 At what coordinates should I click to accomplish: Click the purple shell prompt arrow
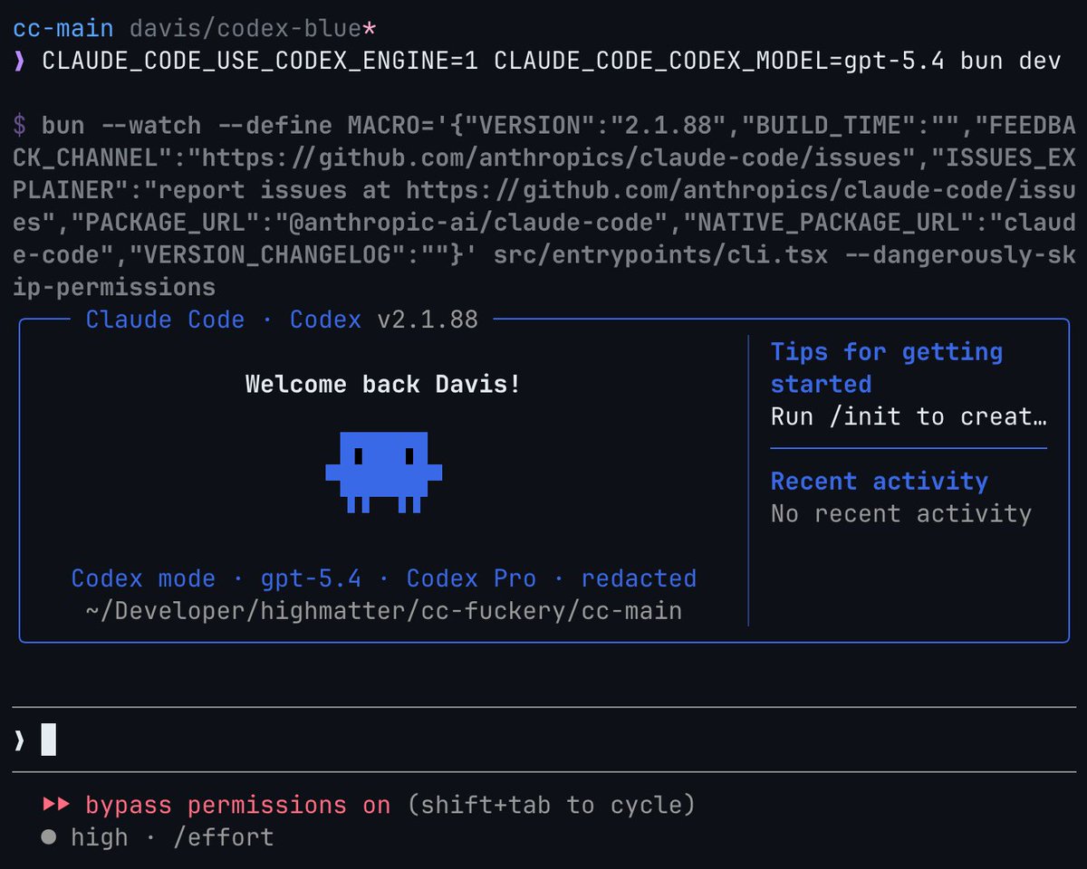click(19, 62)
